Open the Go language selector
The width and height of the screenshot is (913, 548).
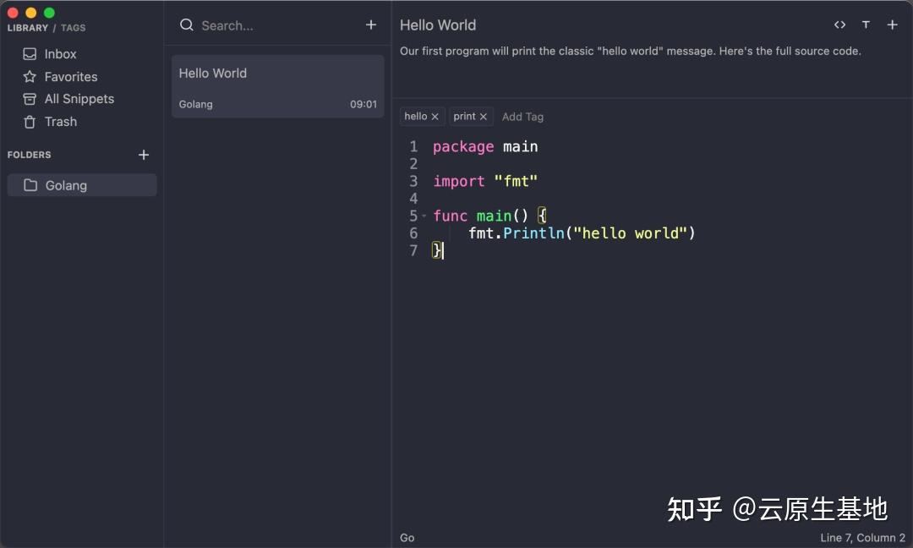[x=407, y=537]
